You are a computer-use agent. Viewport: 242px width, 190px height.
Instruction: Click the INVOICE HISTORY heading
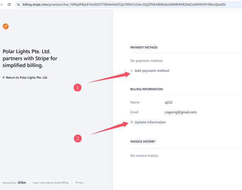coord(143,142)
